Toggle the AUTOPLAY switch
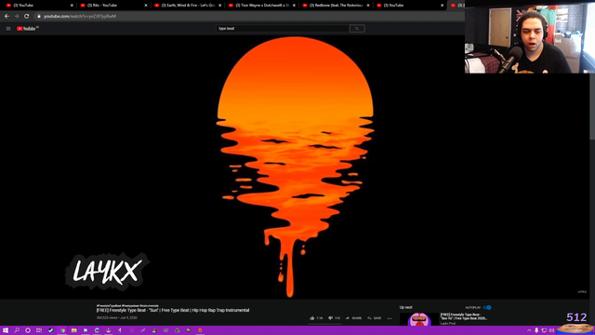 (x=487, y=307)
